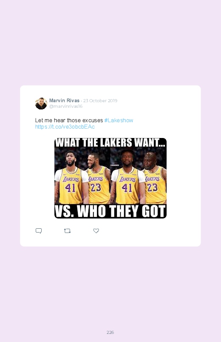
Task: Click the left jersey number 41
Action: pyautogui.click(x=70, y=188)
